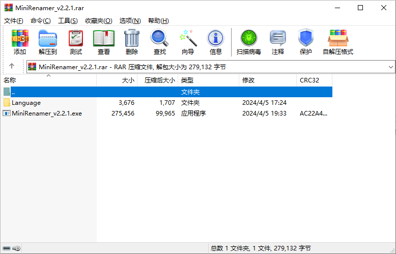Open the 工具(S) menu
The width and height of the screenshot is (396, 254).
68,21
